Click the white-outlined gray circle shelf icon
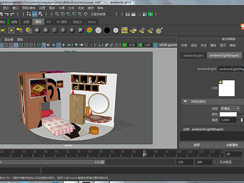Image resolution: width=244 pixels, height=183 pixels. pos(116,30)
